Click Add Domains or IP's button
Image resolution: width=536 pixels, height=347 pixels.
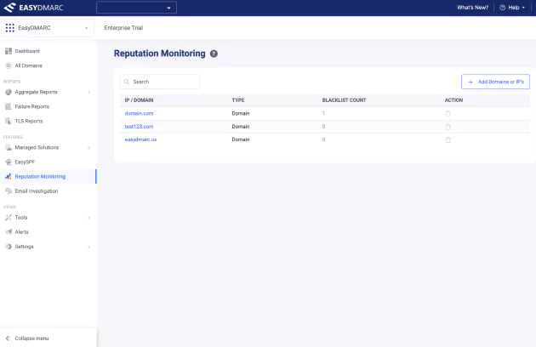(495, 82)
